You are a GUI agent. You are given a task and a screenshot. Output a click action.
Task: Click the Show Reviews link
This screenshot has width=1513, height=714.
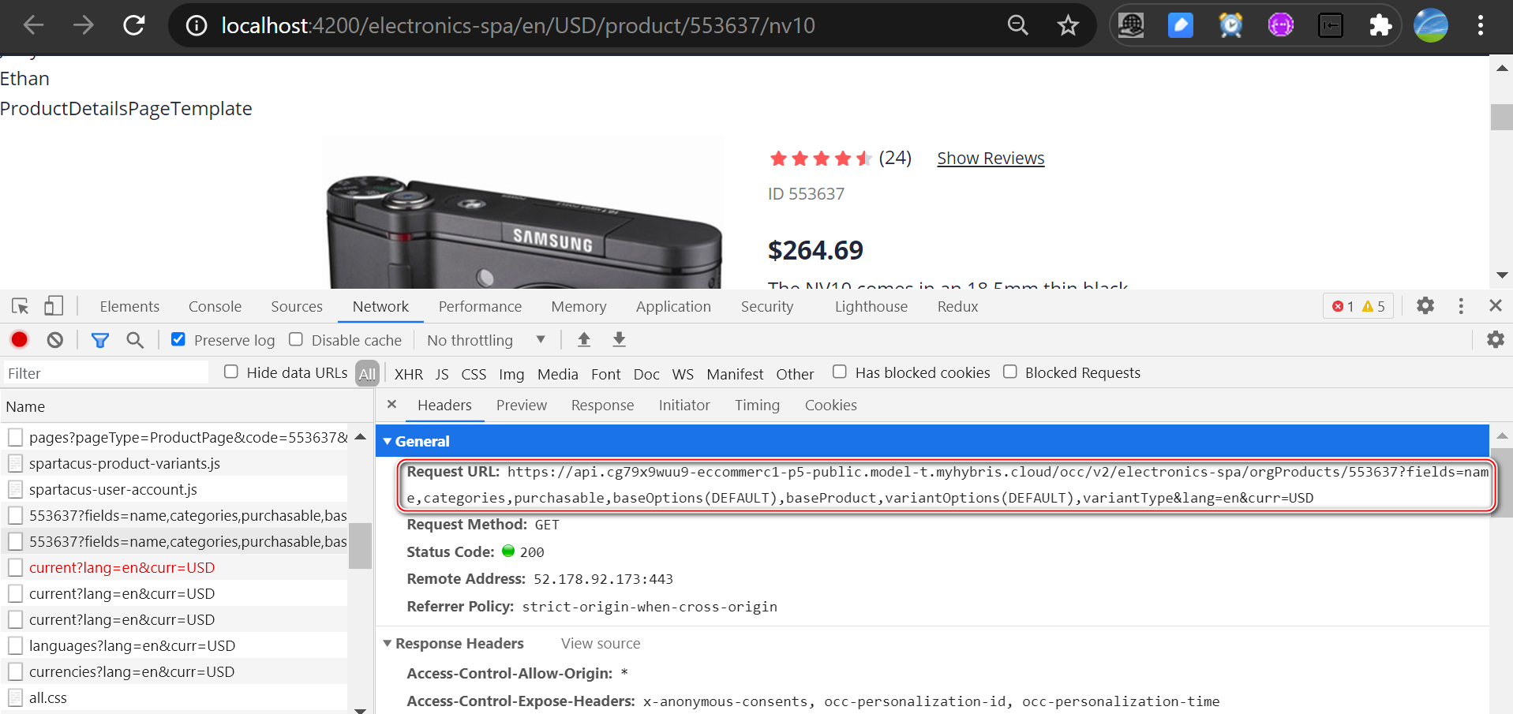pyautogui.click(x=991, y=158)
